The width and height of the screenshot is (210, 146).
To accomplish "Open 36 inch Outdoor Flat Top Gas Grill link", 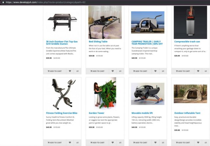I will 62,43.
